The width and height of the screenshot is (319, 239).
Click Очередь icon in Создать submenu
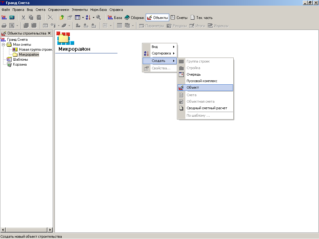(181, 74)
